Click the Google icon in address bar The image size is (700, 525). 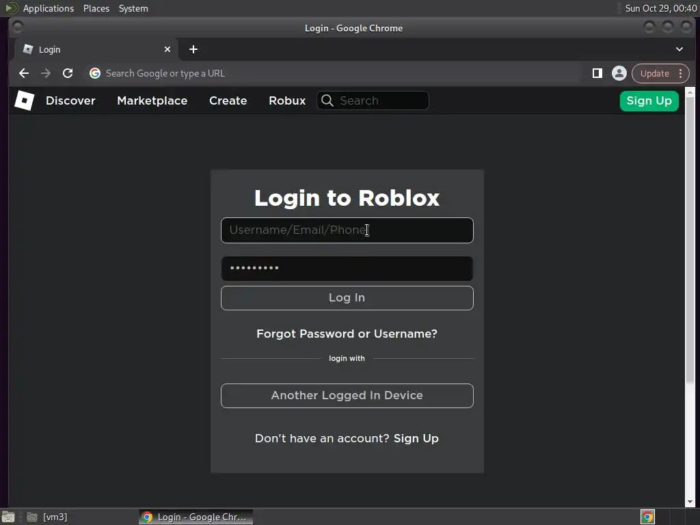pos(94,73)
